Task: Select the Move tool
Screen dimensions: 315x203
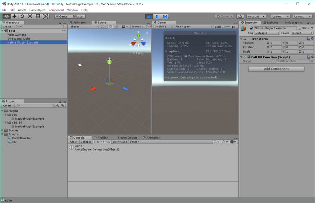Action: click(14, 16)
